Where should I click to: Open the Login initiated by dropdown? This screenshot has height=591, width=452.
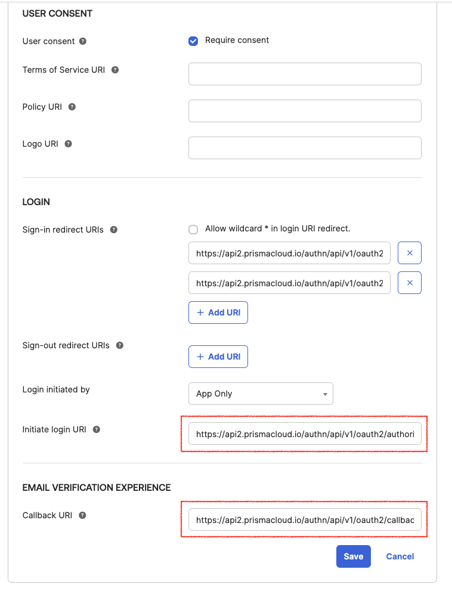tap(261, 394)
